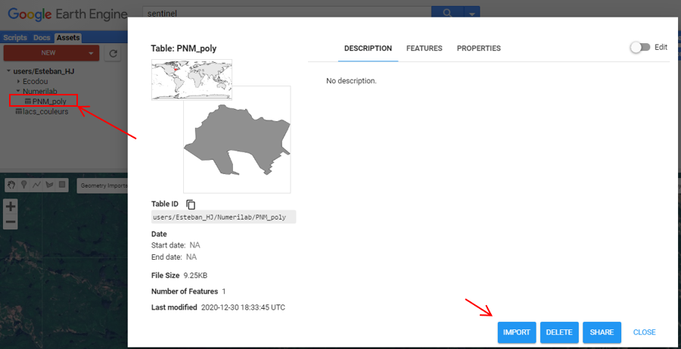The width and height of the screenshot is (681, 349).
Task: Open the search options dropdown arrow
Action: 472,13
